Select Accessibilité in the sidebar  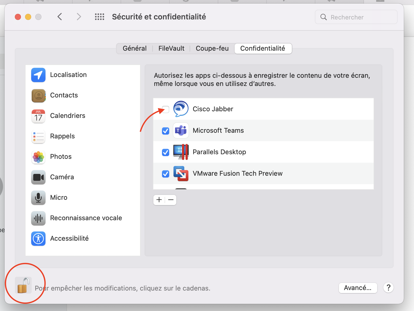click(69, 238)
